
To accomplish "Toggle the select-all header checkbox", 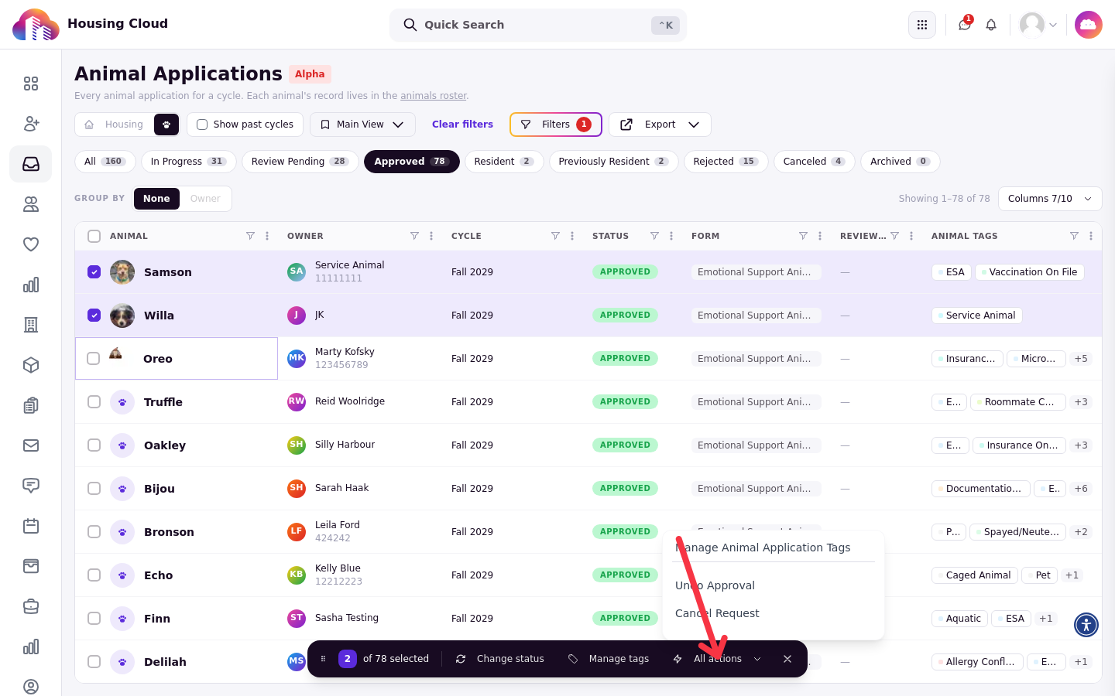I will click(x=94, y=236).
